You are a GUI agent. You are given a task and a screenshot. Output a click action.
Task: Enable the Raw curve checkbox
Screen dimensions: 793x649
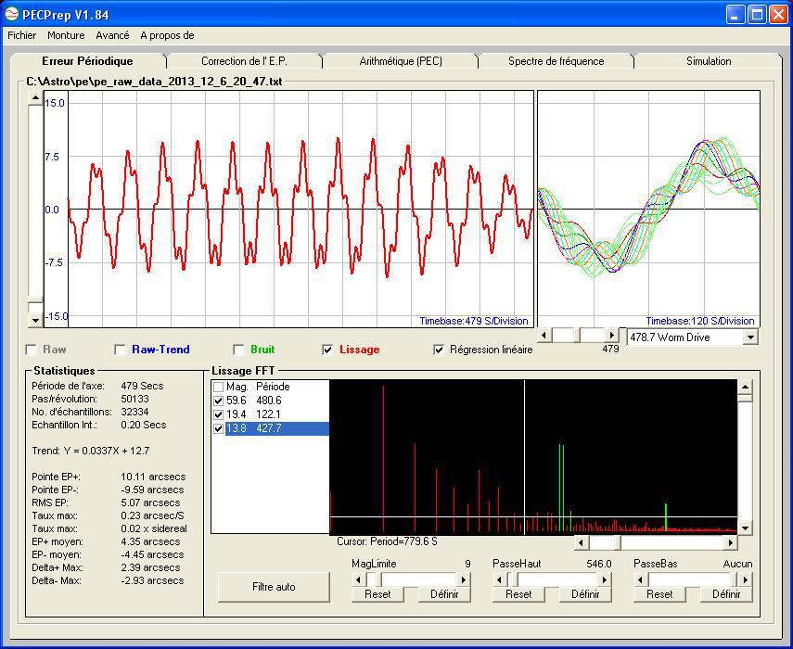31,350
